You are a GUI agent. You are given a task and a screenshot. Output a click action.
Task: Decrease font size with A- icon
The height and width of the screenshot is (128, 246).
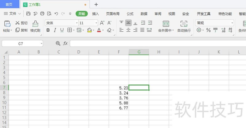point(109,23)
